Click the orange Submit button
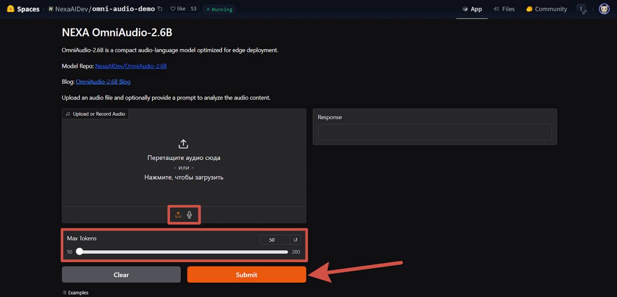 pos(246,275)
